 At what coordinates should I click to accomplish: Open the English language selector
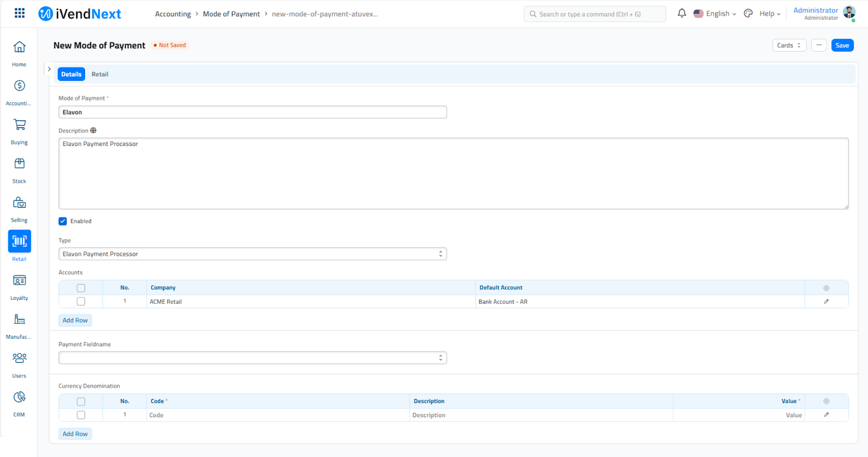click(x=715, y=14)
